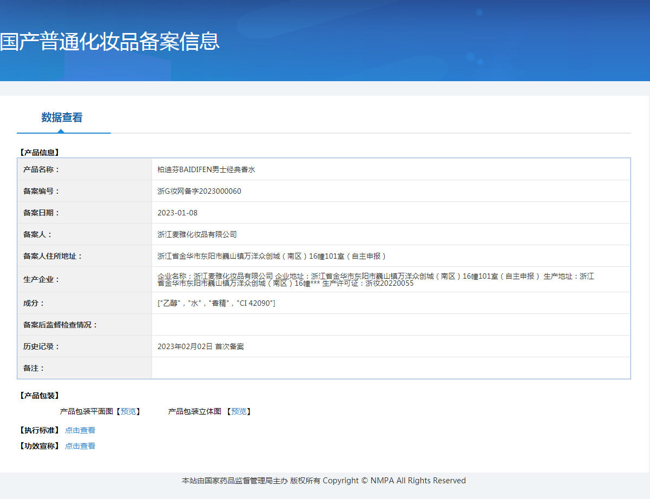Click the NMPA copyright footer text
The image size is (650, 499).
(x=324, y=481)
